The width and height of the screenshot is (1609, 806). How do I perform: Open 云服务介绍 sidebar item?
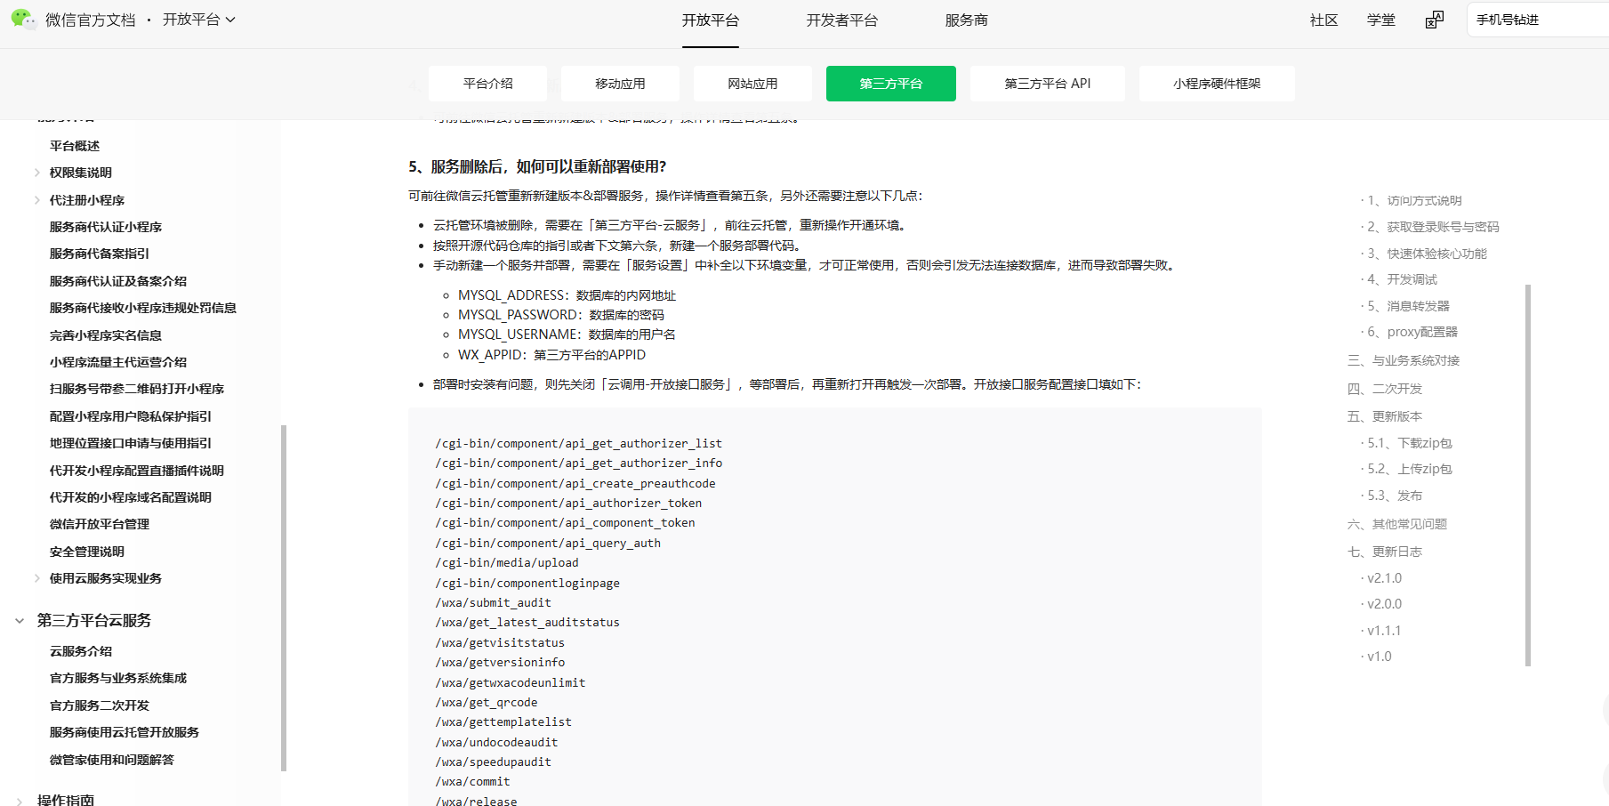[81, 651]
